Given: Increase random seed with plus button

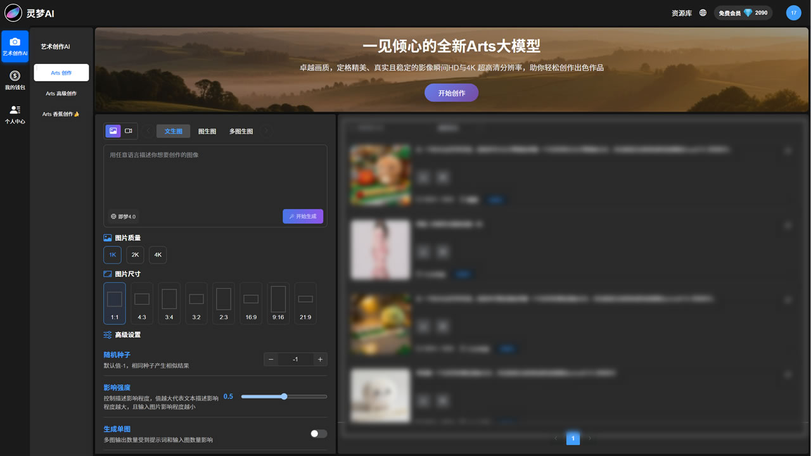Looking at the screenshot, I should 320,360.
